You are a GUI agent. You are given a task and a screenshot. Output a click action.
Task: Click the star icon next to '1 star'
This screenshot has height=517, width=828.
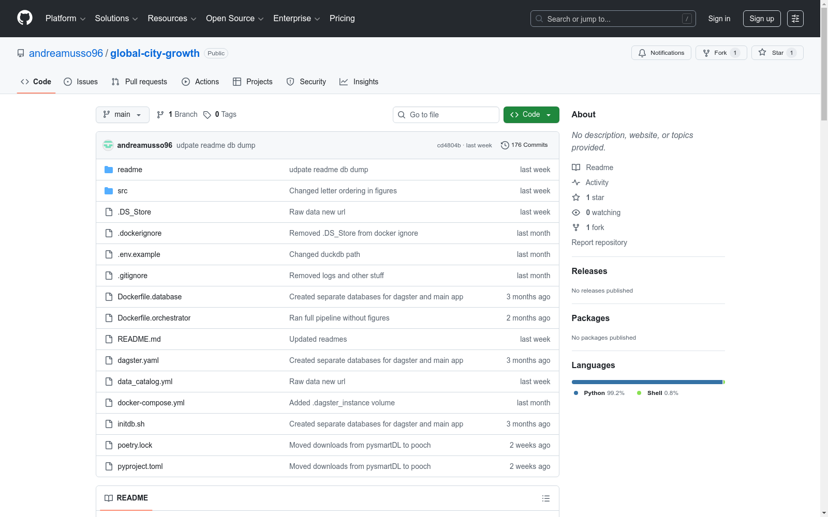tap(576, 197)
